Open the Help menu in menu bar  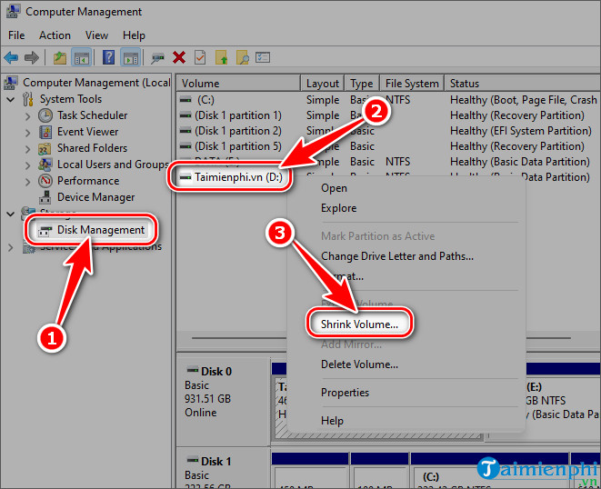coord(134,35)
